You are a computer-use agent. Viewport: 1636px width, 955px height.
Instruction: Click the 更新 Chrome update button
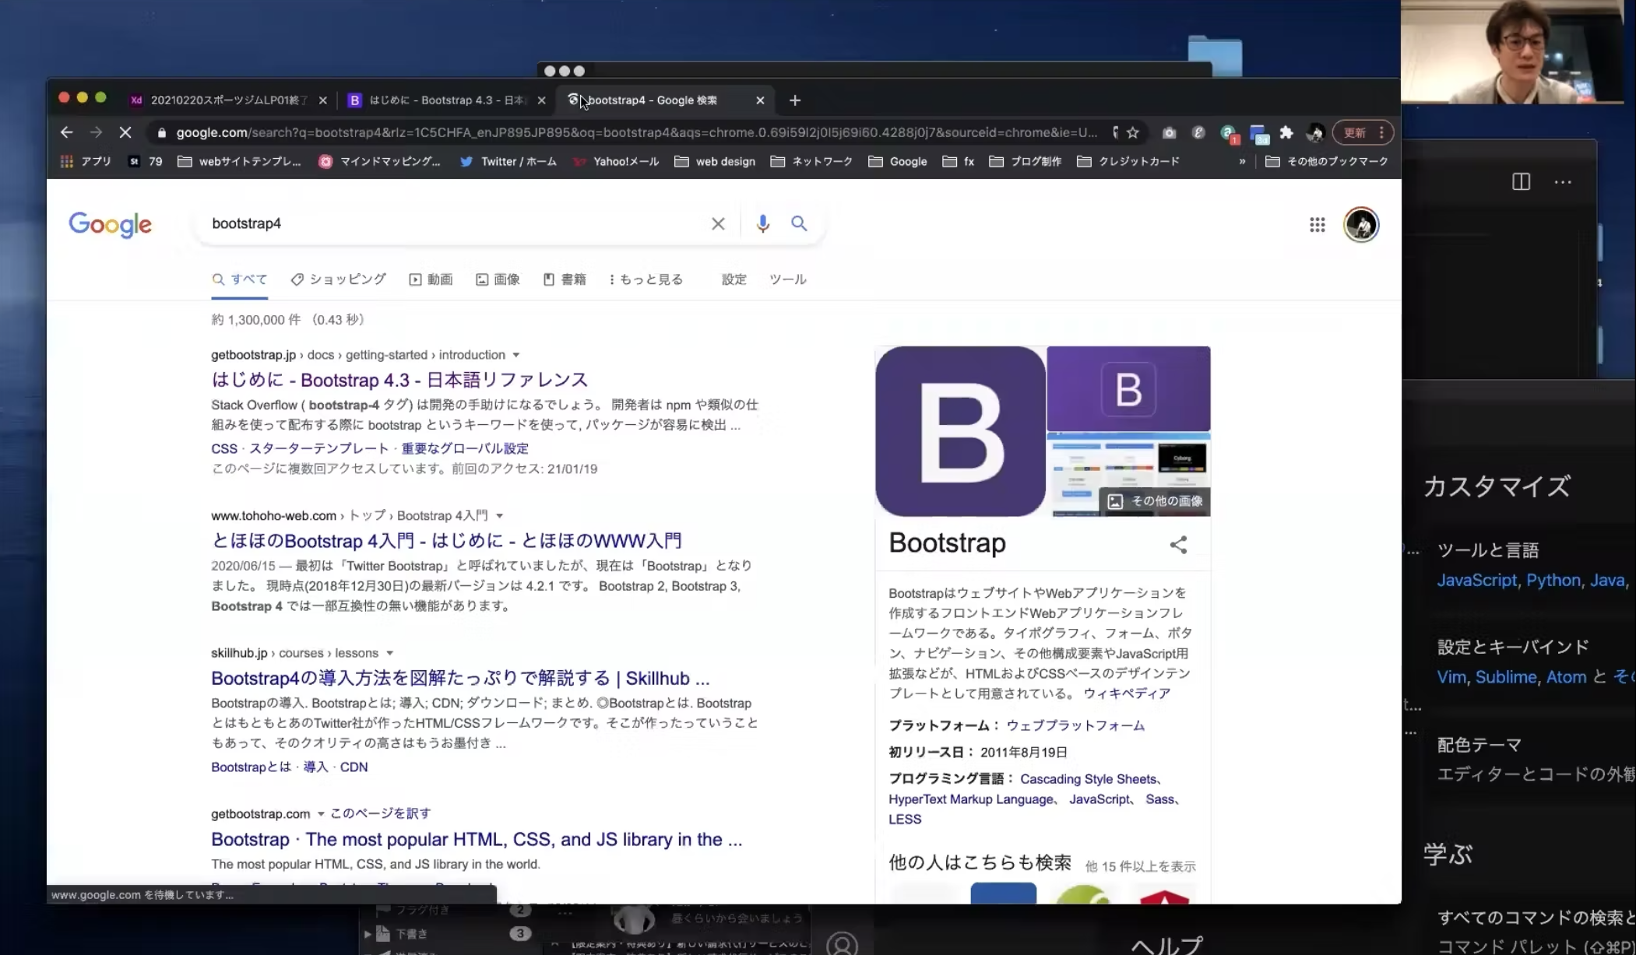(1355, 132)
